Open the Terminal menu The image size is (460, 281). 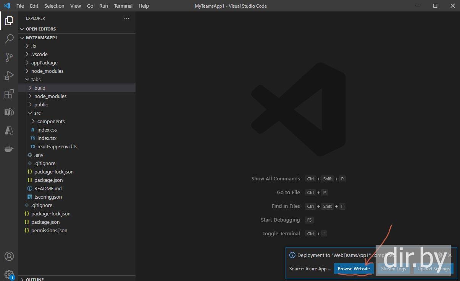(x=123, y=6)
